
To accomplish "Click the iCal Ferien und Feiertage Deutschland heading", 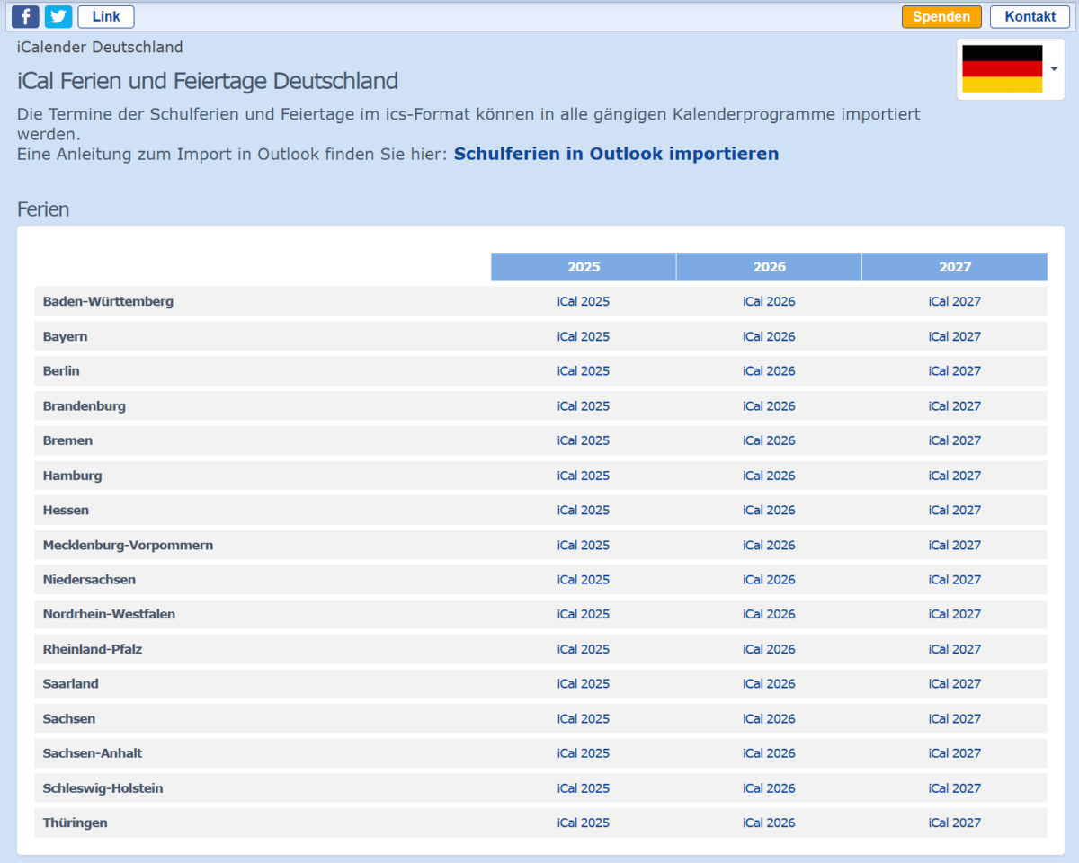I will tap(208, 81).
